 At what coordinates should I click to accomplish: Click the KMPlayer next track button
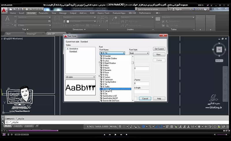click(x=121, y=134)
